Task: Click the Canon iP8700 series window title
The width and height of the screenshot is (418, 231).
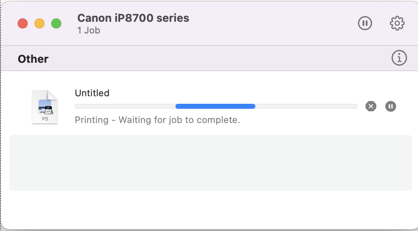Action: [133, 18]
